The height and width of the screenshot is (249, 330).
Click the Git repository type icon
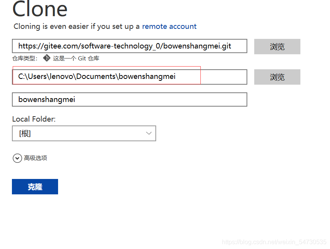click(47, 58)
